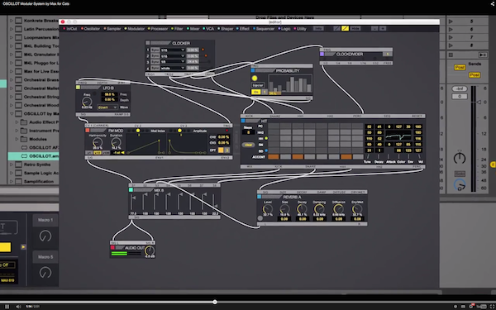Image resolution: width=496 pixels, height=310 pixels.
Task: Click the Hide button in editor toolbar
Action: tap(355, 28)
